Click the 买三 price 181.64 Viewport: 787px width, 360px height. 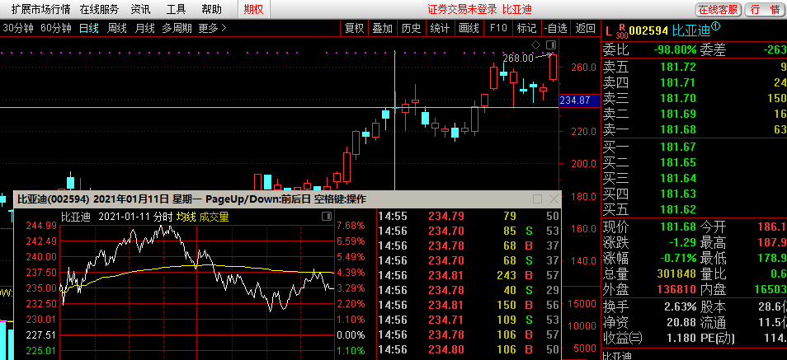coord(678,177)
